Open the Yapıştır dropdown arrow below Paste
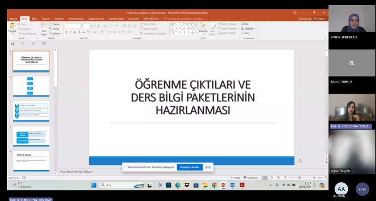Viewport: 376px width, 201px height. point(12,34)
